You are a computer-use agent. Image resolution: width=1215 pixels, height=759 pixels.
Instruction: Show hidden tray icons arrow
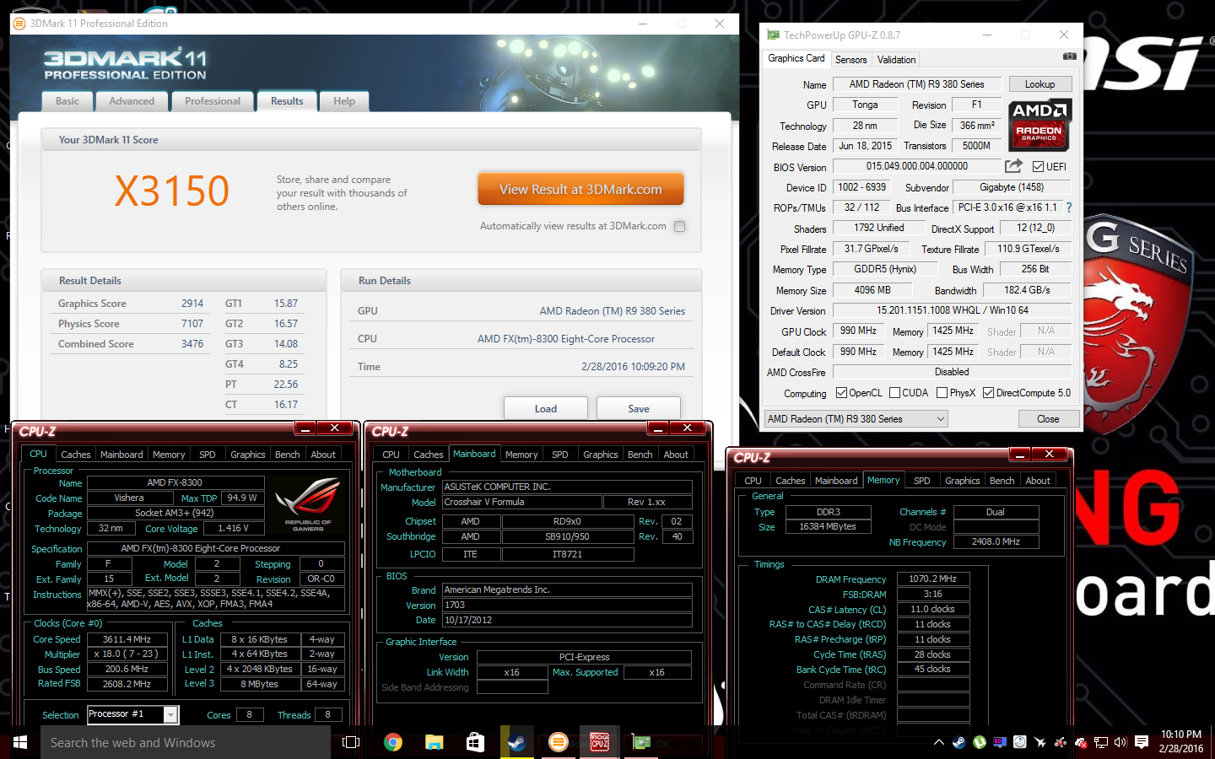[x=939, y=743]
